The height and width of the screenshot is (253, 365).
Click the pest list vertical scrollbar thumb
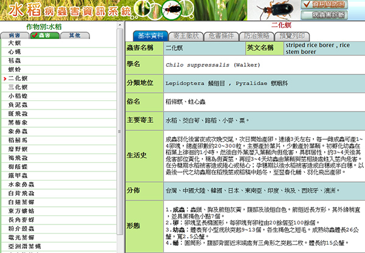tap(120, 131)
